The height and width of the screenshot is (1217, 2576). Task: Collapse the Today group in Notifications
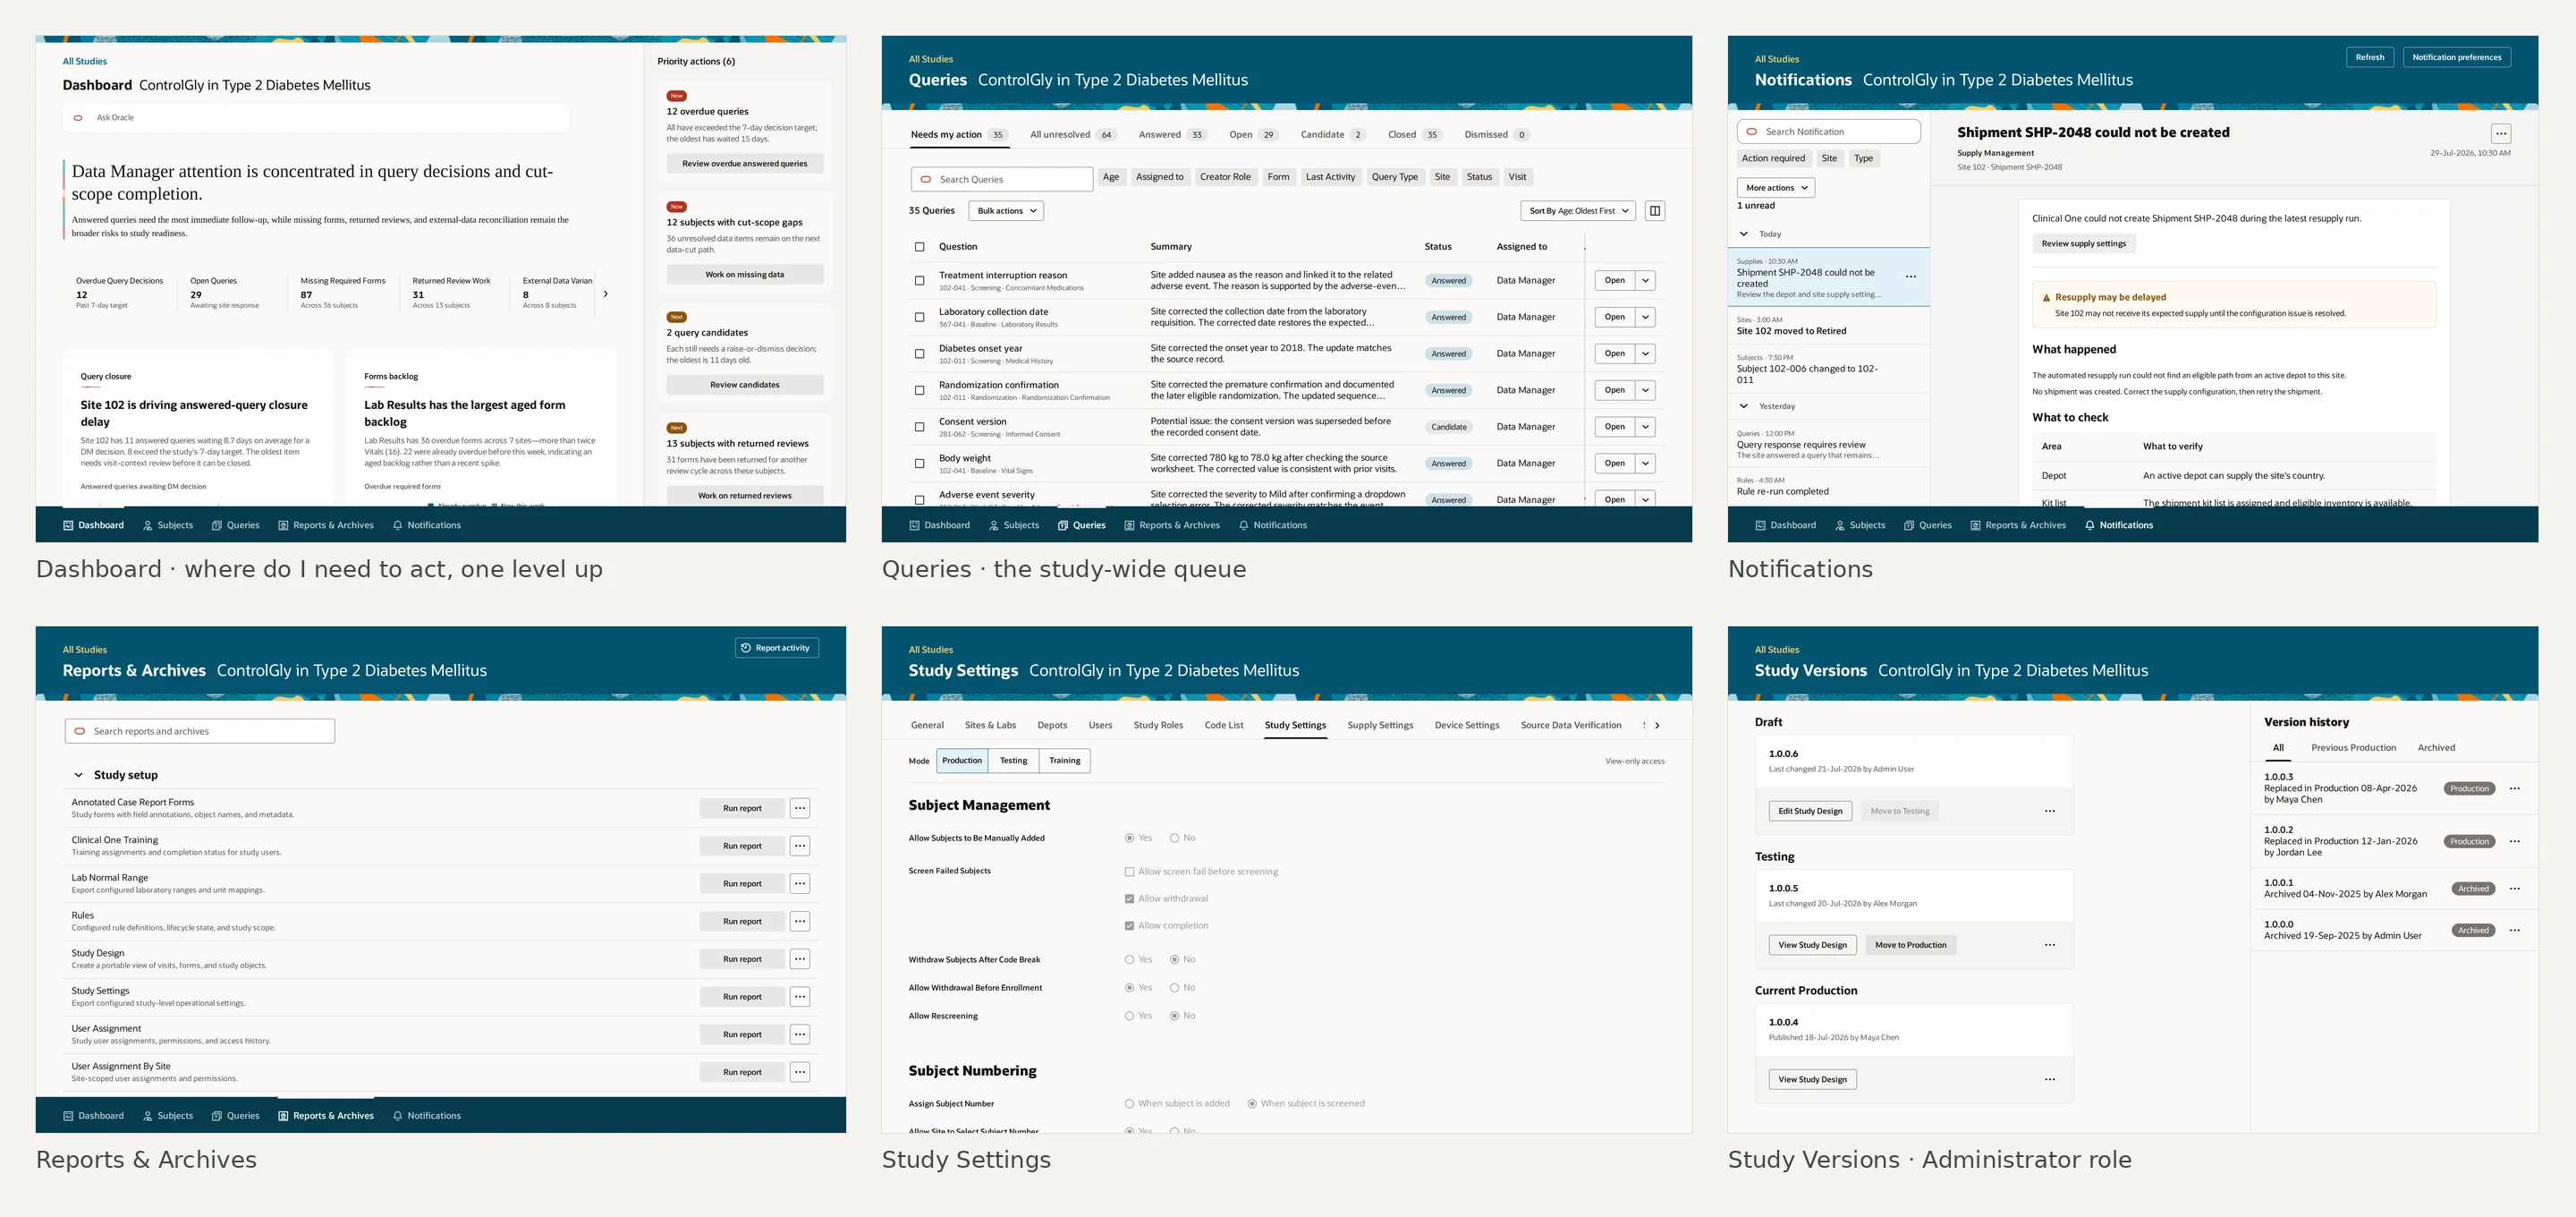(x=1744, y=234)
